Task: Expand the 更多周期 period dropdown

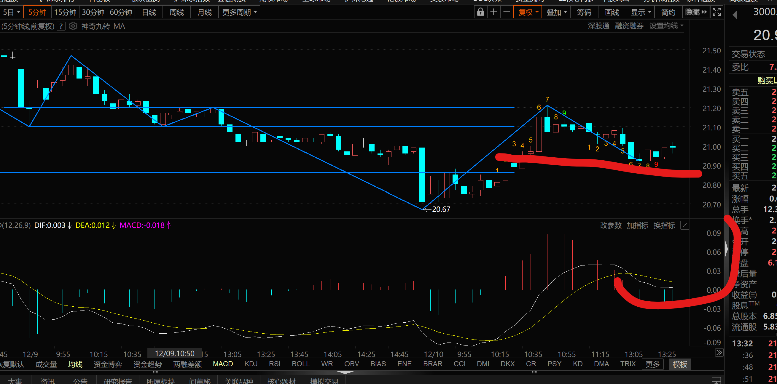Action: pyautogui.click(x=239, y=12)
